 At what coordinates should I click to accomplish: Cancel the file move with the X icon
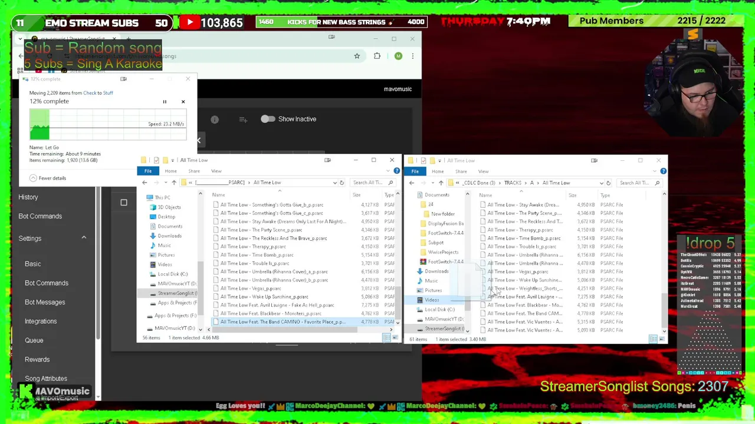183,102
